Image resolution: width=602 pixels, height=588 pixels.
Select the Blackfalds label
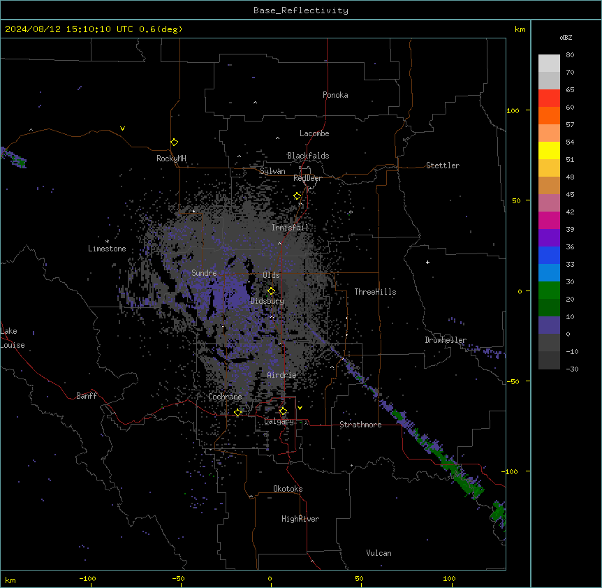point(308,156)
